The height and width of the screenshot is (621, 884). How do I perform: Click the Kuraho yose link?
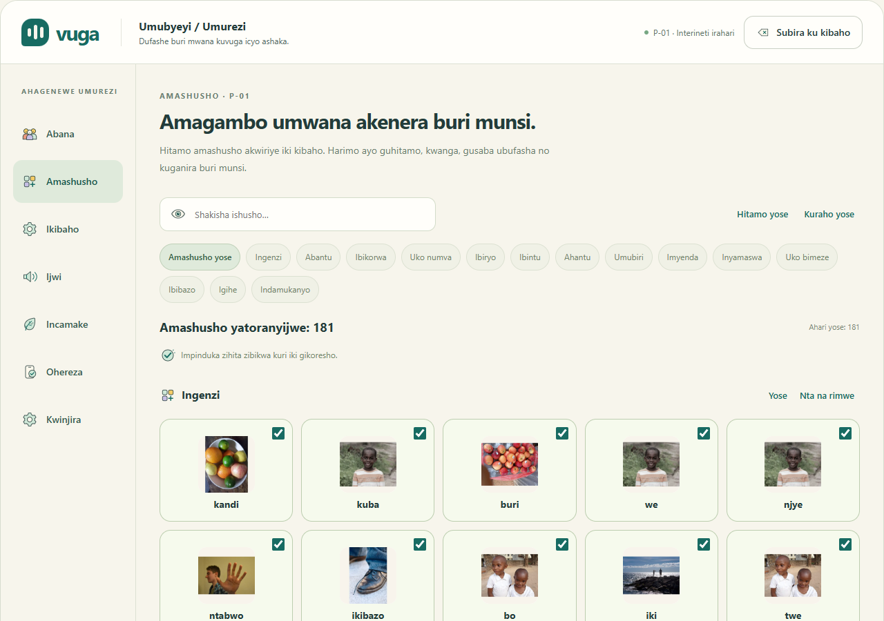pos(829,215)
